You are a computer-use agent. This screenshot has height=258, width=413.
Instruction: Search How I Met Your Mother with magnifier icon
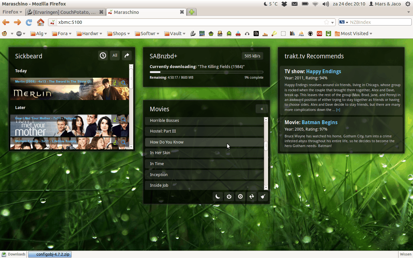[x=124, y=119]
